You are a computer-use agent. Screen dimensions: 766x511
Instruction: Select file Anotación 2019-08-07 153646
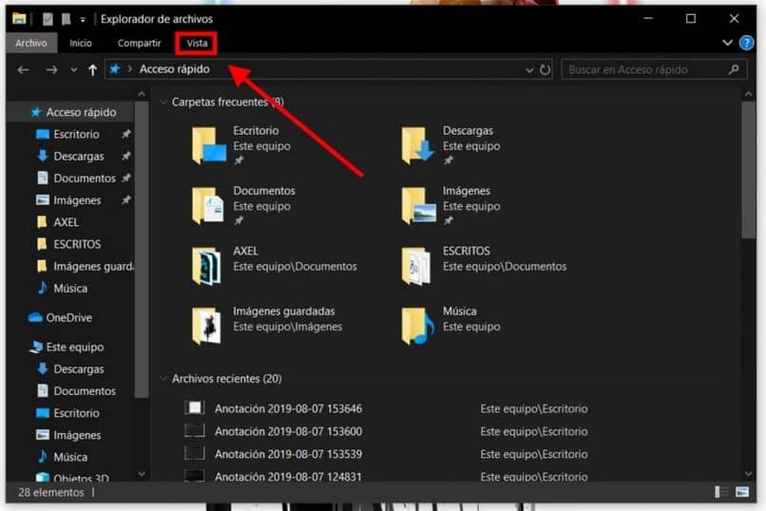[x=288, y=408]
